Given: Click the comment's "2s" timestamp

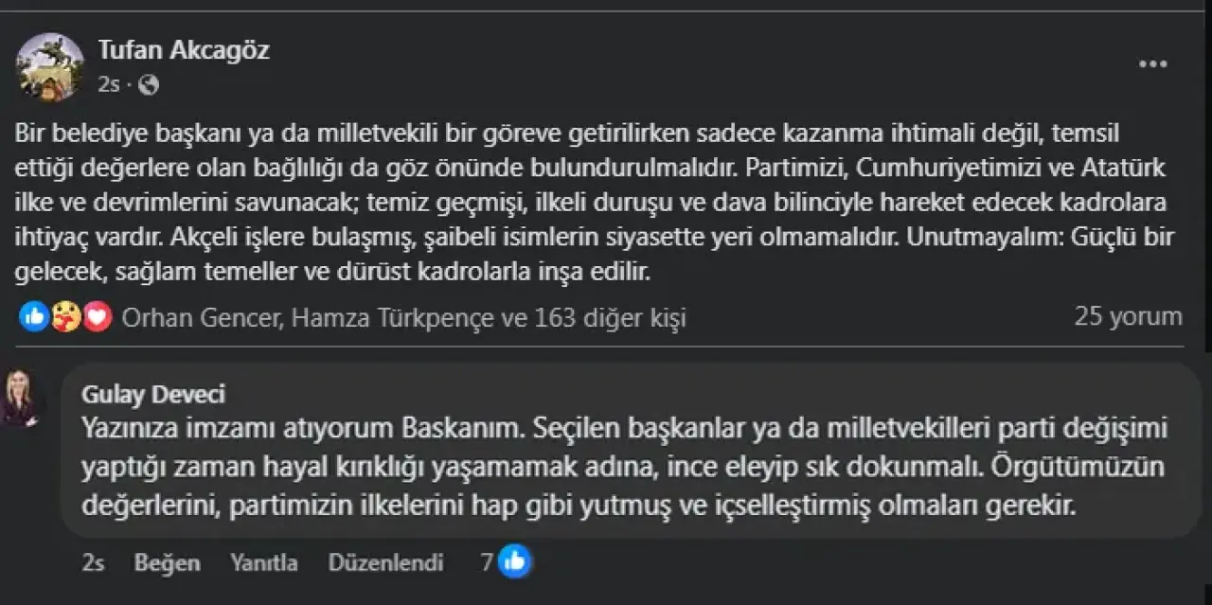Looking at the screenshot, I should 93,563.
